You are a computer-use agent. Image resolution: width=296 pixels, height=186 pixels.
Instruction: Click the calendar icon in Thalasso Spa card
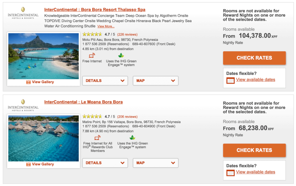[230, 80]
